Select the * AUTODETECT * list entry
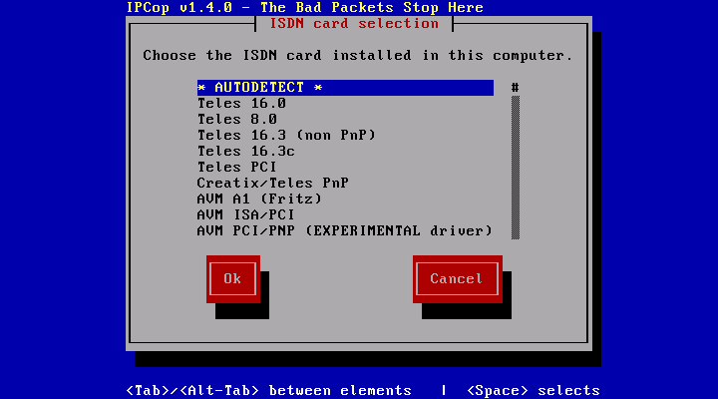Screen dimensions: 718x399 tap(345, 88)
